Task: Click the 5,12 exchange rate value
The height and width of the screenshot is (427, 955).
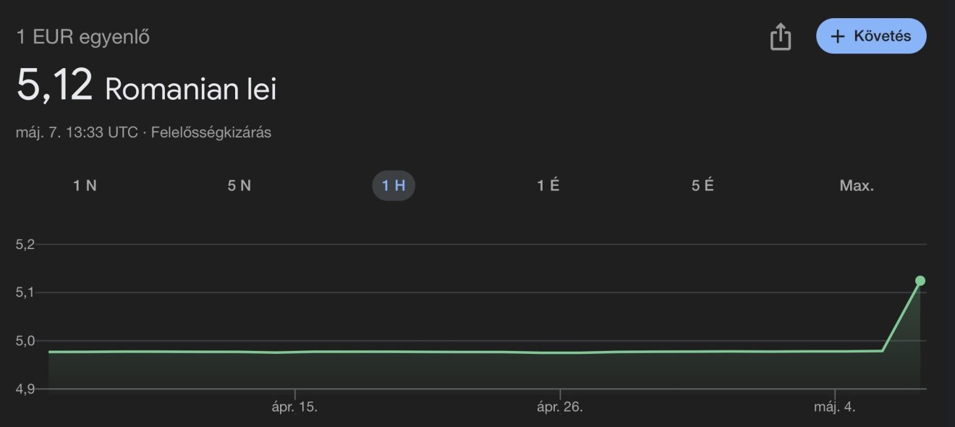Action: click(55, 86)
